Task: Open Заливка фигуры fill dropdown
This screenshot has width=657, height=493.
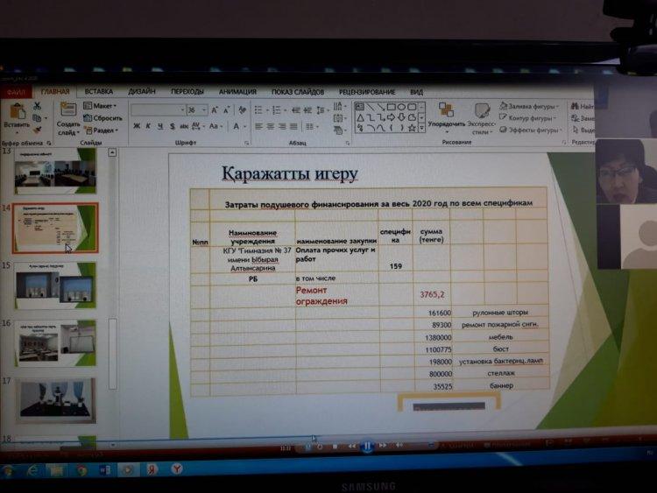Action: coord(529,106)
